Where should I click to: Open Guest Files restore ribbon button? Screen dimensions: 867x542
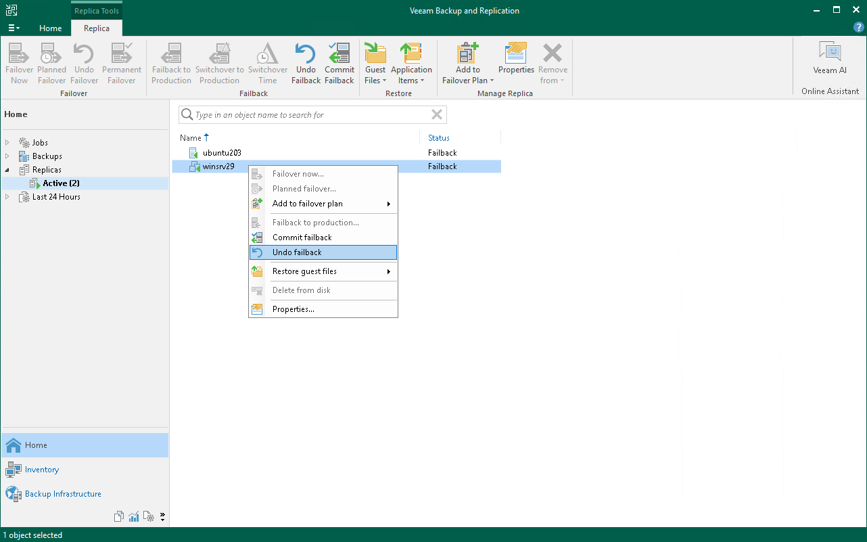tap(375, 64)
